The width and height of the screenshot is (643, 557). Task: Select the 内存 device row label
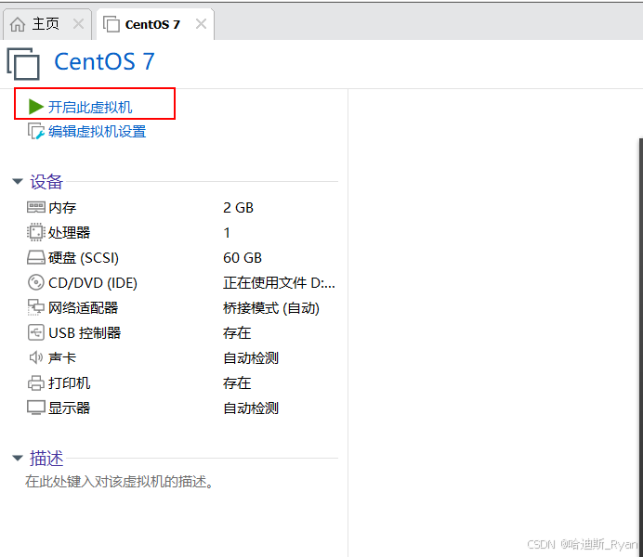62,208
